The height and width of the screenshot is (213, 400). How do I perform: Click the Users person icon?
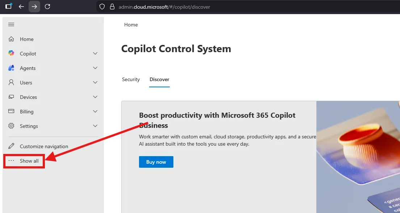(x=11, y=82)
